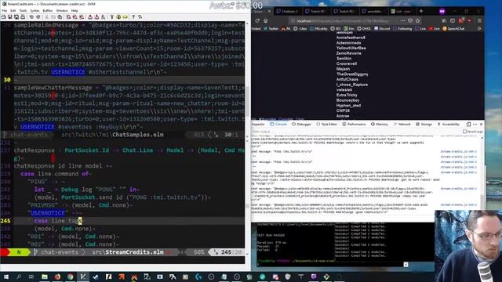Viewport: 502px width, 282px height.
Task: Click the Undo icon in GVim toolbar
Action: coord(31,16)
